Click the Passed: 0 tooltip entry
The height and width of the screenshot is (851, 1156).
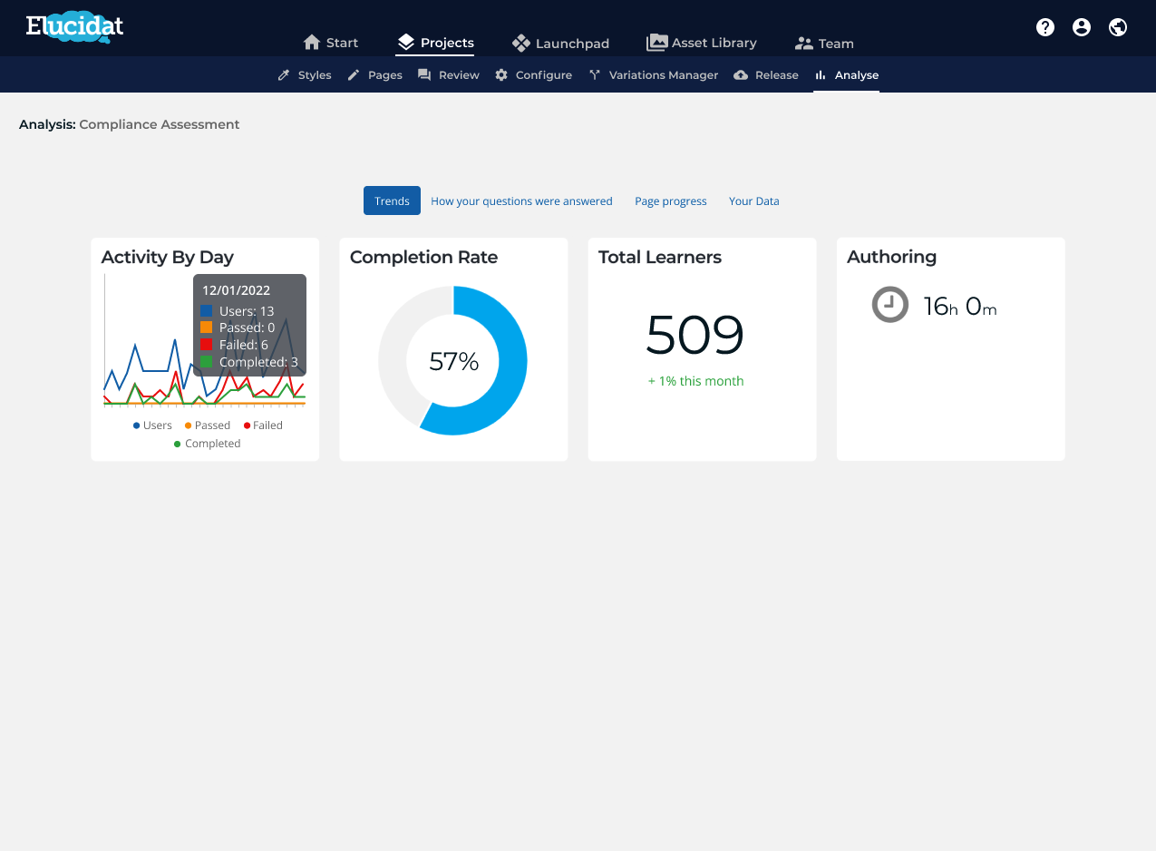pos(238,328)
